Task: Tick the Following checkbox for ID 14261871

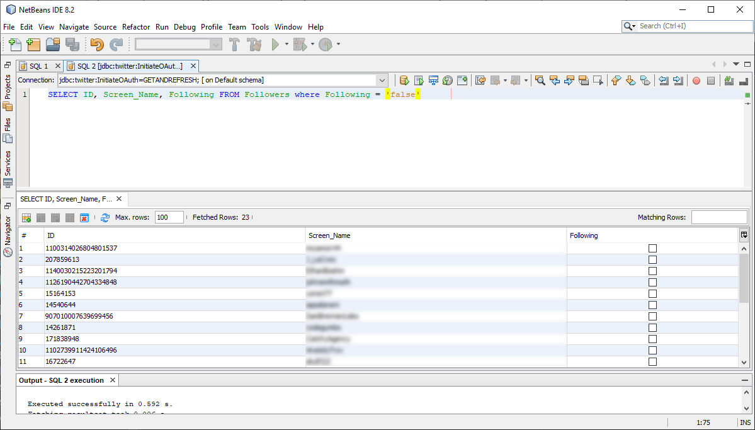Action: click(x=652, y=327)
